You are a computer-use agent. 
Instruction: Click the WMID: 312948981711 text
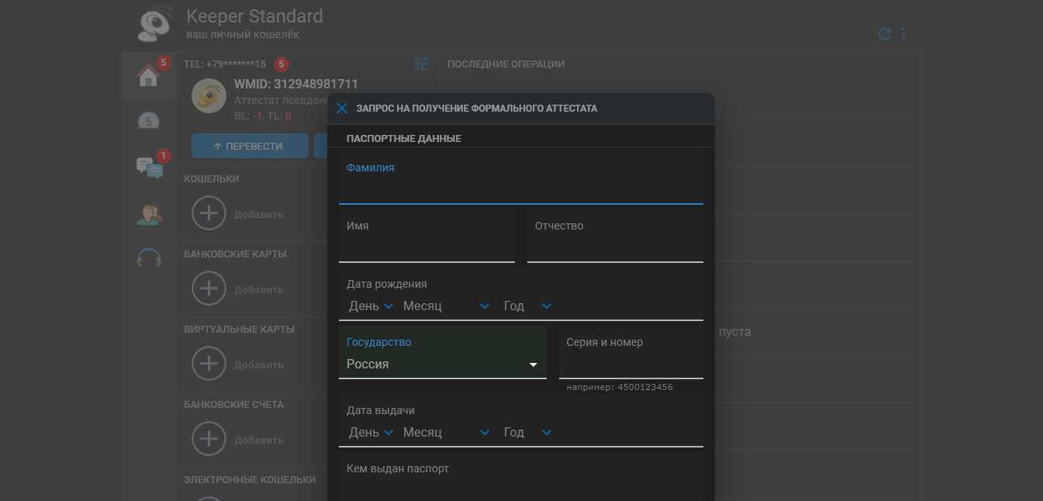(x=296, y=84)
